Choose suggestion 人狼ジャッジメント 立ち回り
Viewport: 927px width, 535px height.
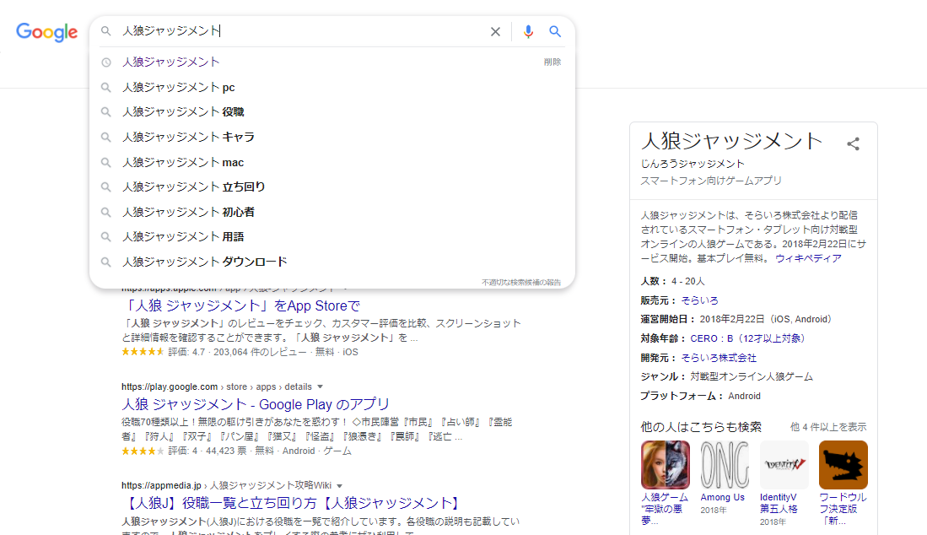(331, 186)
